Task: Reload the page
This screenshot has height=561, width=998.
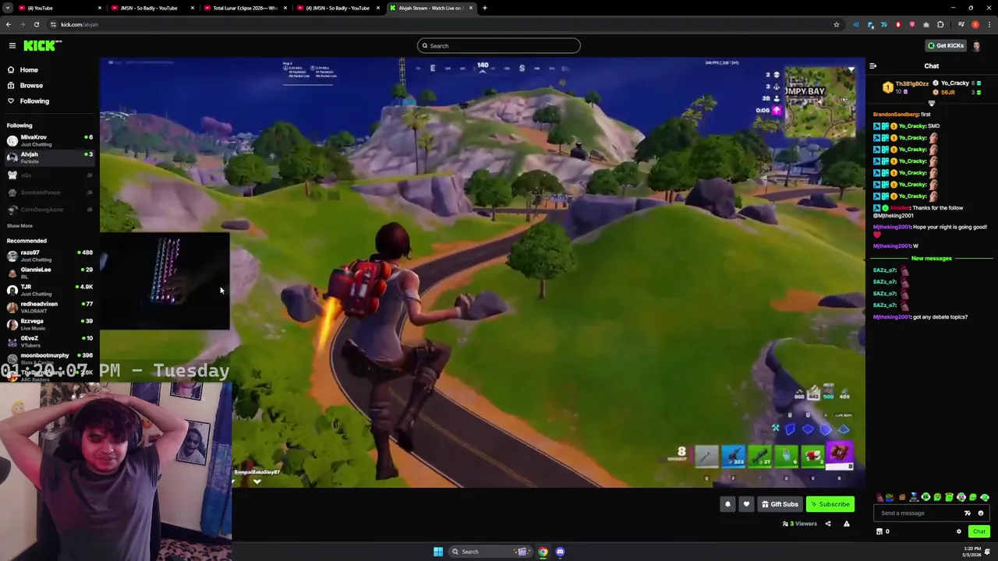Action: [x=36, y=24]
